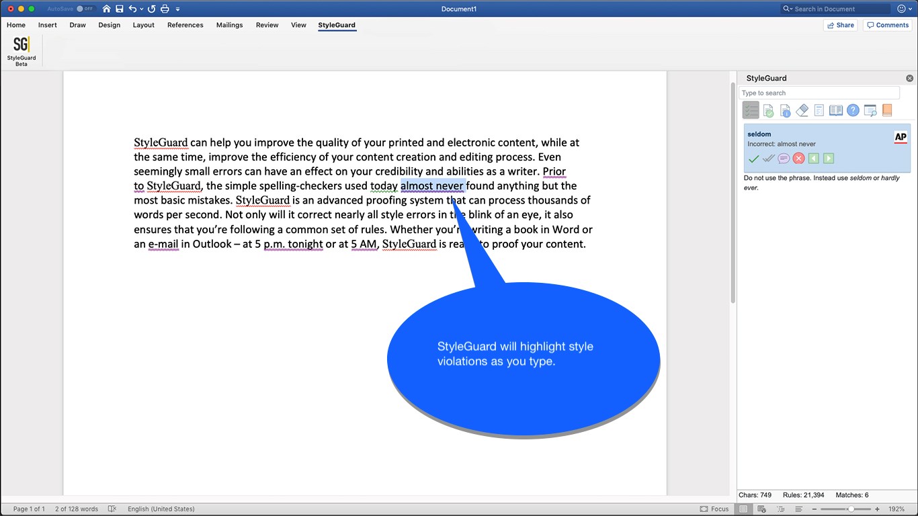Click the underlined '5 AM' text
The height and width of the screenshot is (516, 918).
point(364,244)
